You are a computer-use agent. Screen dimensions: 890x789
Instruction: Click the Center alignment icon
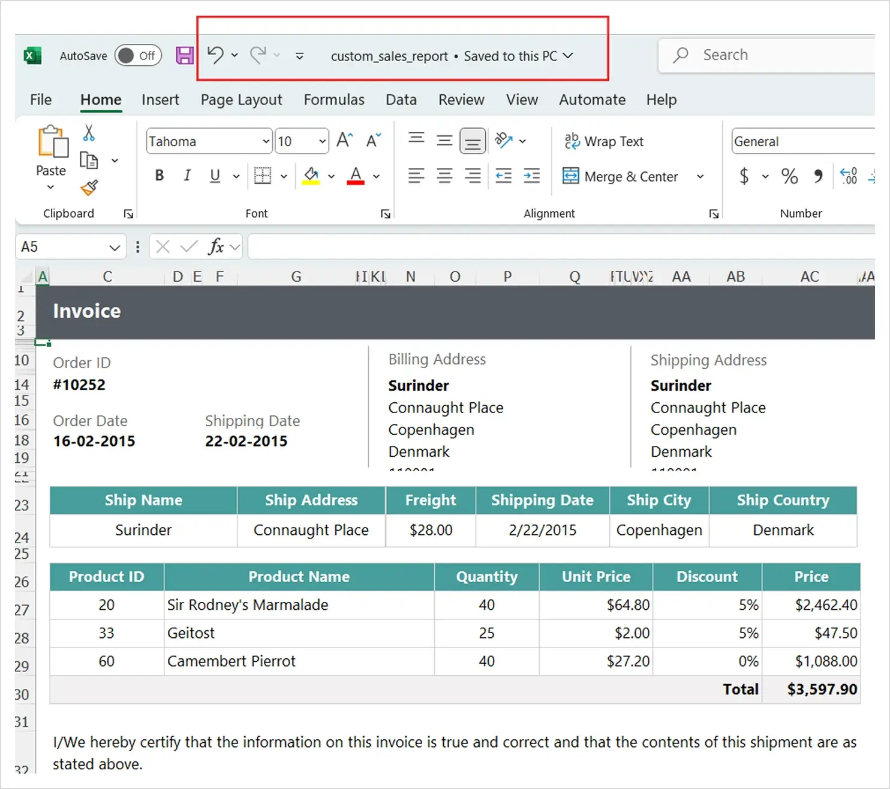(x=444, y=176)
